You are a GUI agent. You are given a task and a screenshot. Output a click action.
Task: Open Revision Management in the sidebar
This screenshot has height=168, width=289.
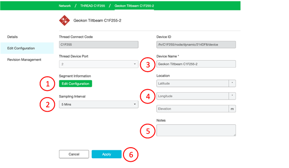[x=24, y=59]
